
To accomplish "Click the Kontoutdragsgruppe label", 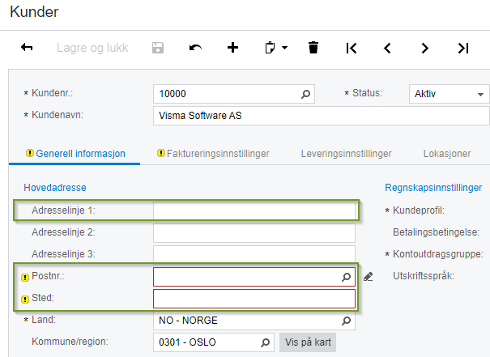I will [x=438, y=254].
